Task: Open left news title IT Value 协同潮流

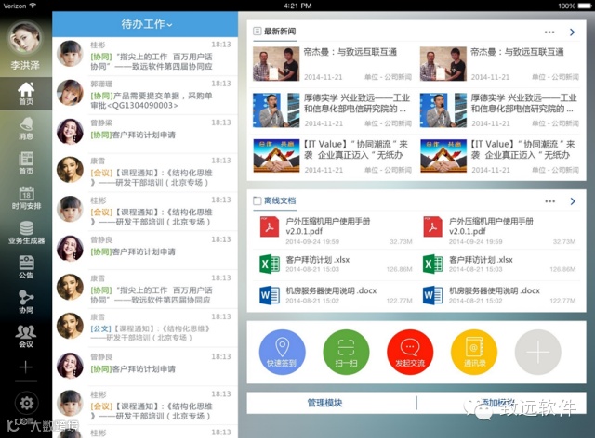Action: point(355,149)
